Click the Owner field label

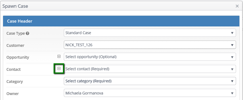pyautogui.click(x=12, y=93)
